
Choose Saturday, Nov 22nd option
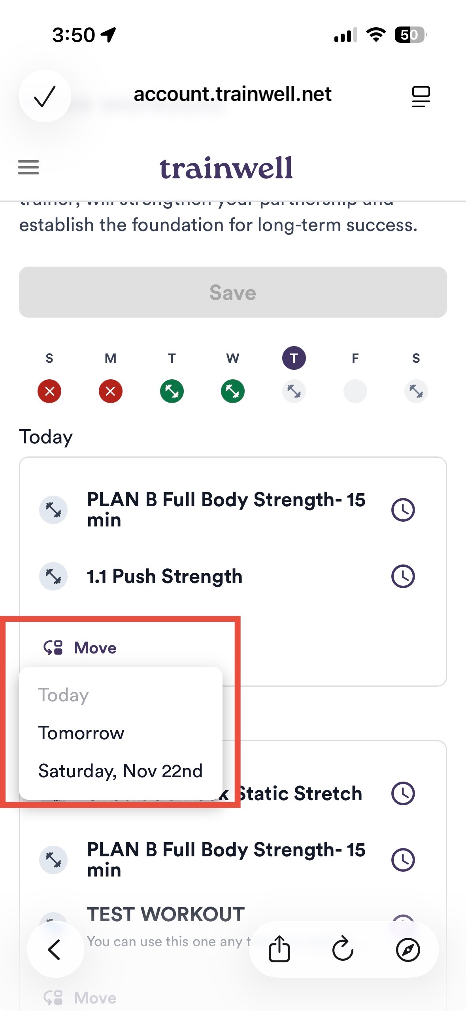click(x=120, y=771)
